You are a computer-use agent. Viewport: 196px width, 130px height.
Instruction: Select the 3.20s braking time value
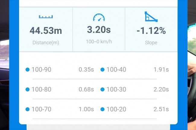coord(99,30)
